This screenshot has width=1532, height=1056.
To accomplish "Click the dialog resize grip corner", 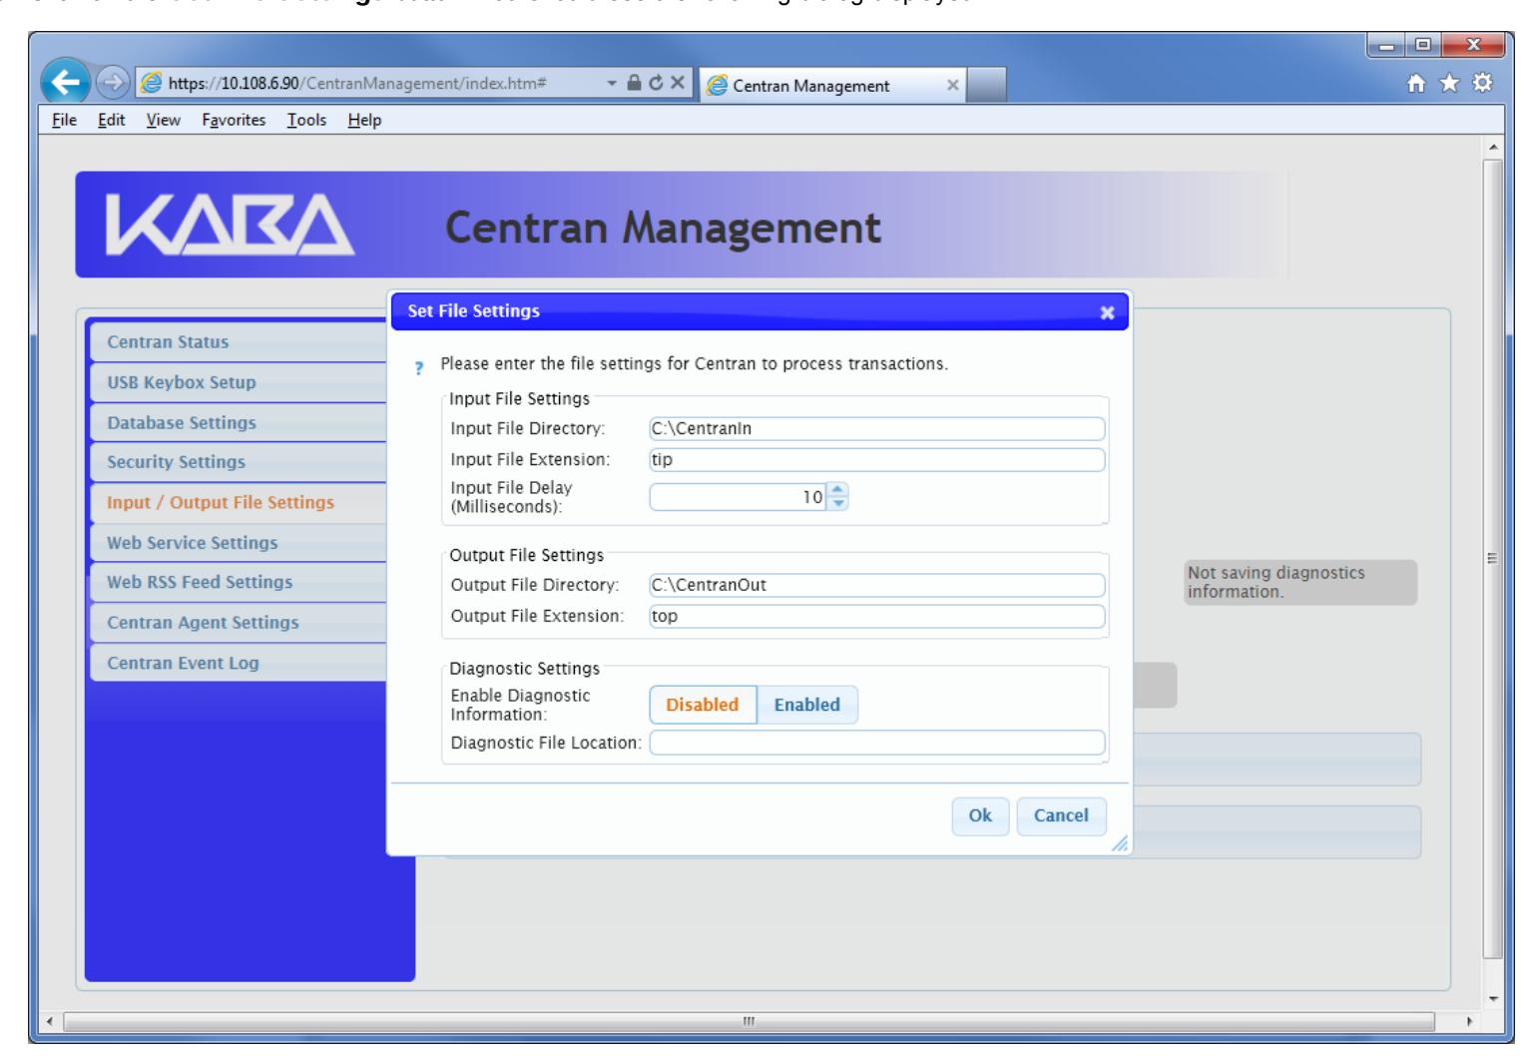I will point(1121,843).
